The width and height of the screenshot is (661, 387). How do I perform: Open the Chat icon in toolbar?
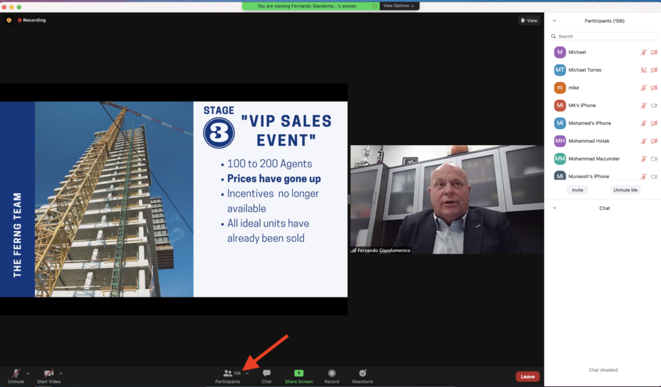[267, 373]
